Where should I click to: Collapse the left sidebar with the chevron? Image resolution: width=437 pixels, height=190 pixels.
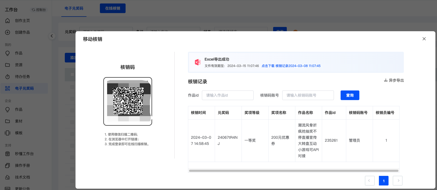point(52,36)
